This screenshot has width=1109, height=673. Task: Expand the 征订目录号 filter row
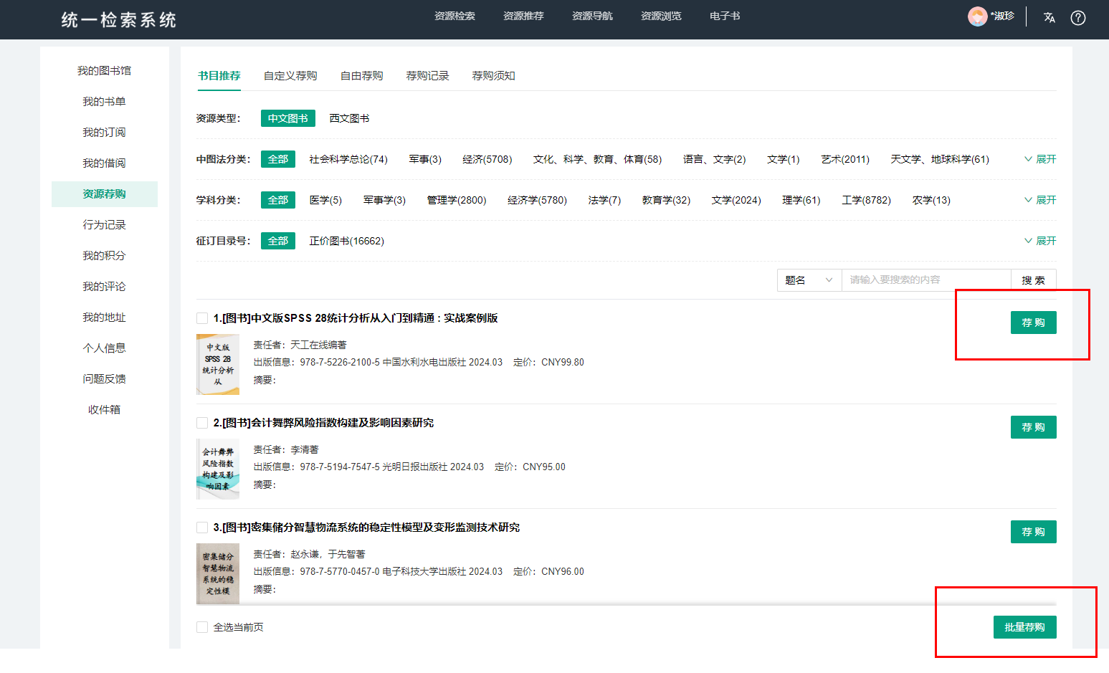click(1040, 241)
